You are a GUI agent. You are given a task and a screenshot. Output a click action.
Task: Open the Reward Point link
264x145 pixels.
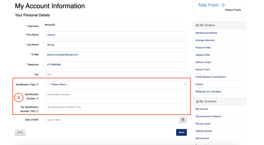pos(203,70)
